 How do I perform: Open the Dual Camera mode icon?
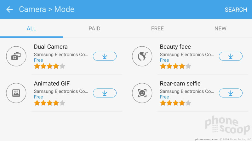[x=16, y=56]
